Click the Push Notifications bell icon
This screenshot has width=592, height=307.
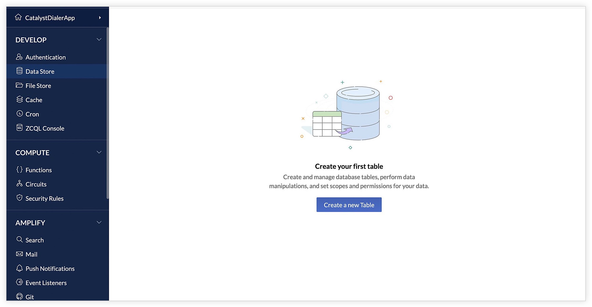[x=19, y=268]
